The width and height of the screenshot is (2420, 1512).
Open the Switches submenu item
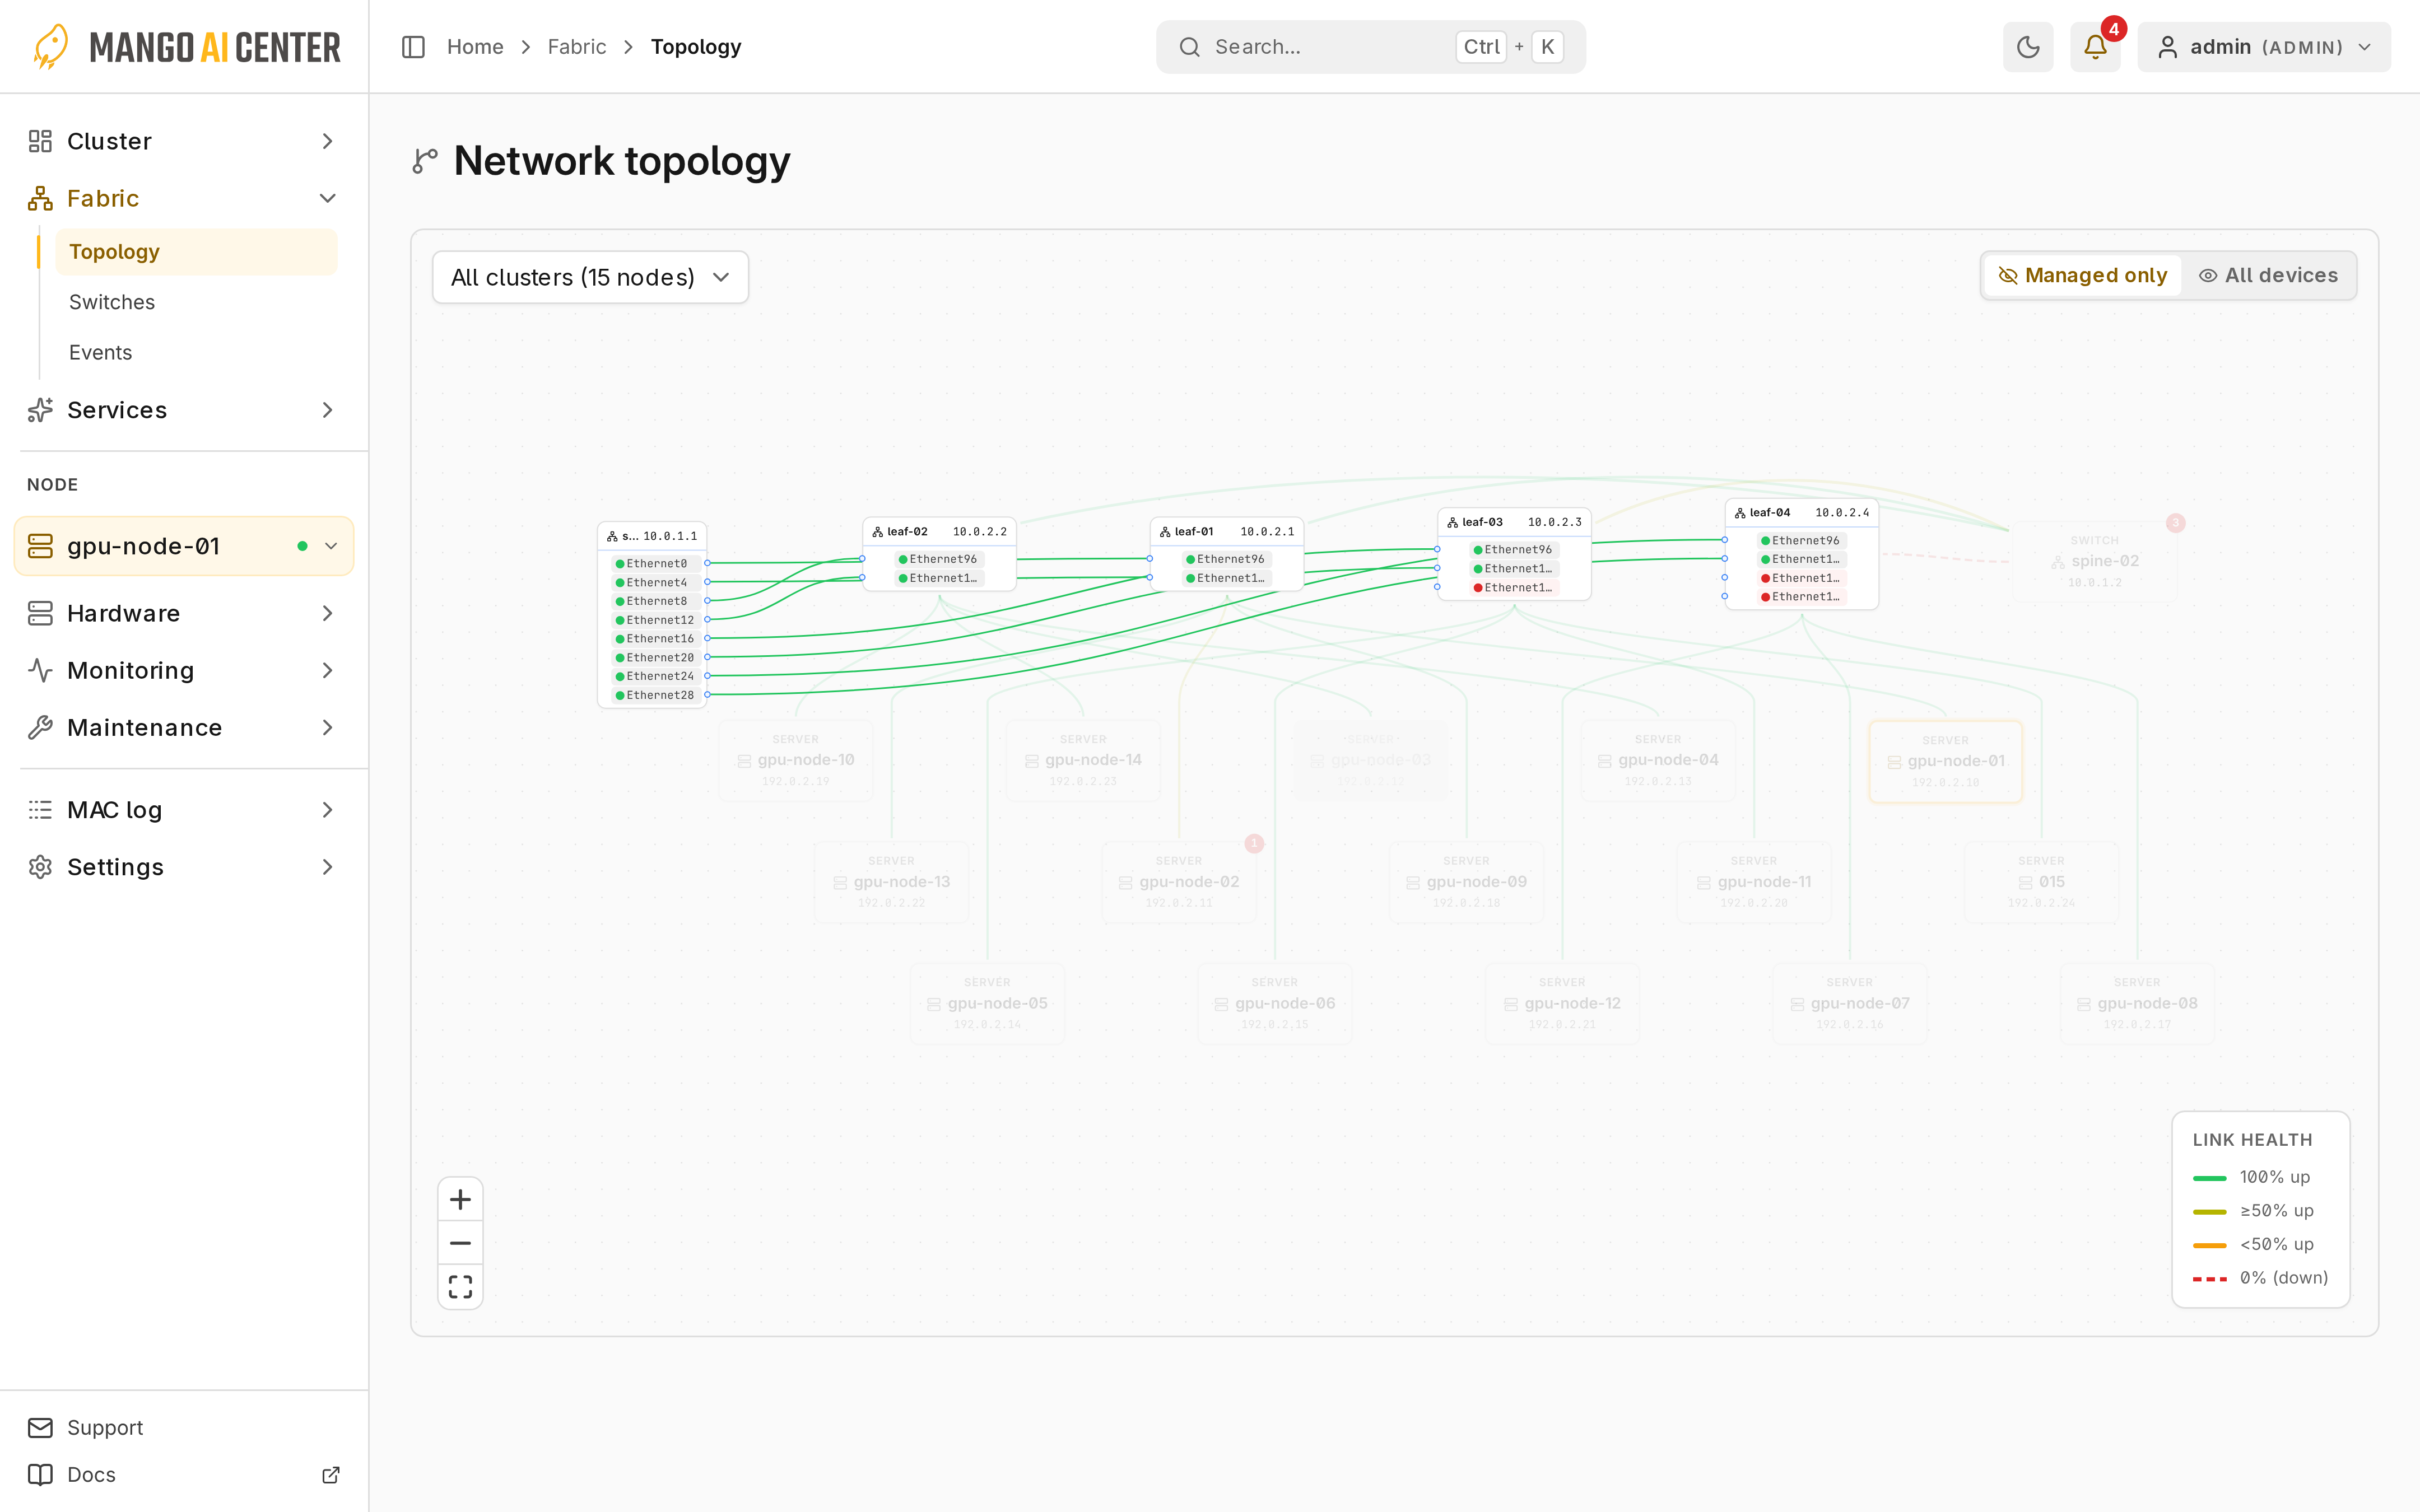tap(196, 302)
